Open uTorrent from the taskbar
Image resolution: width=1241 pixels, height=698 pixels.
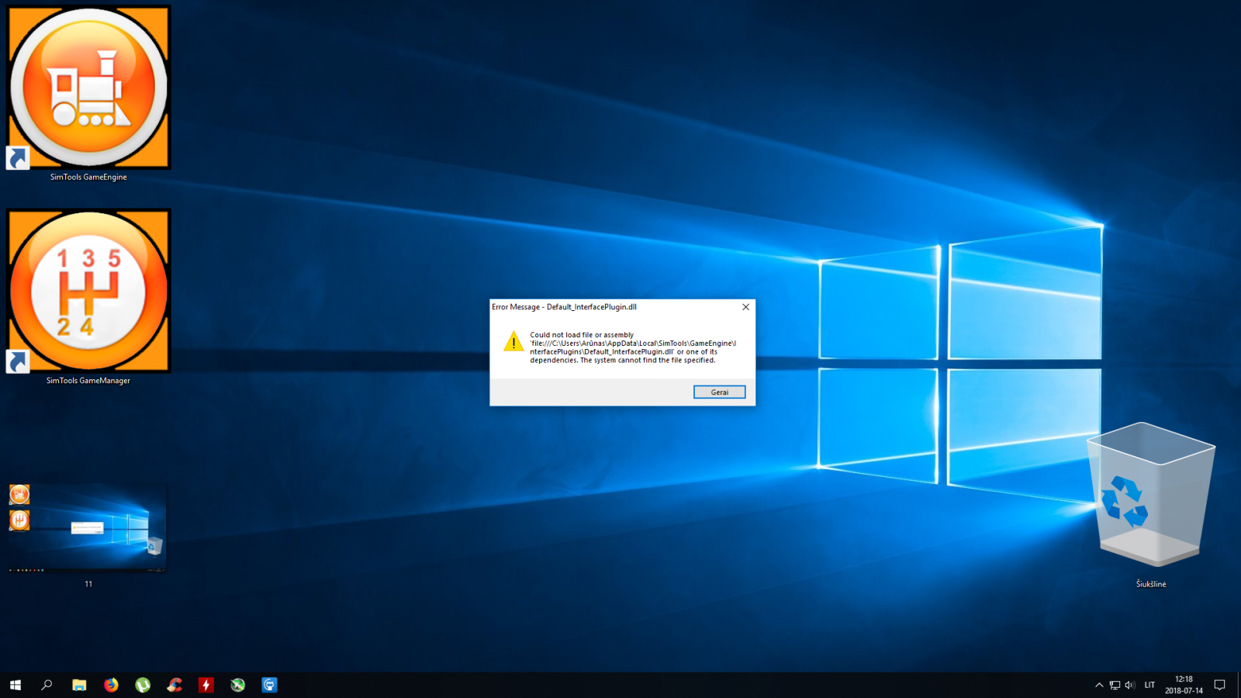(143, 685)
